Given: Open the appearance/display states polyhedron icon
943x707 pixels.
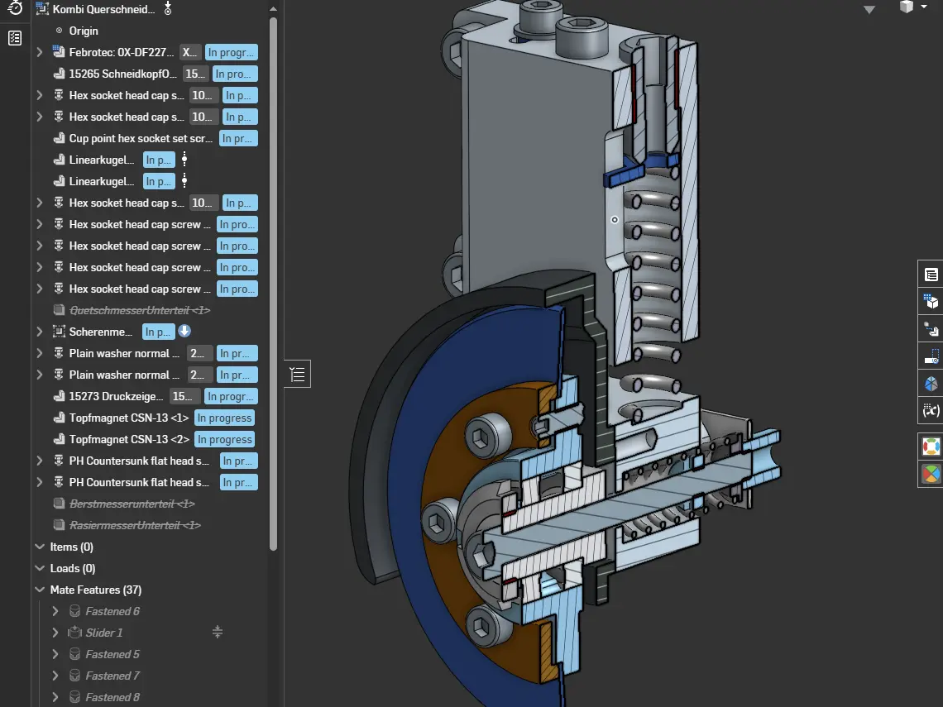Looking at the screenshot, I should [931, 383].
